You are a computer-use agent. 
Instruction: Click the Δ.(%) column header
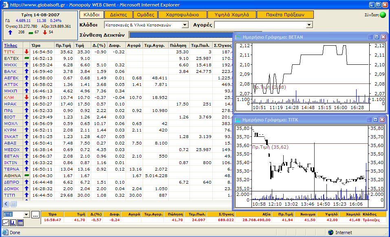click(99, 46)
